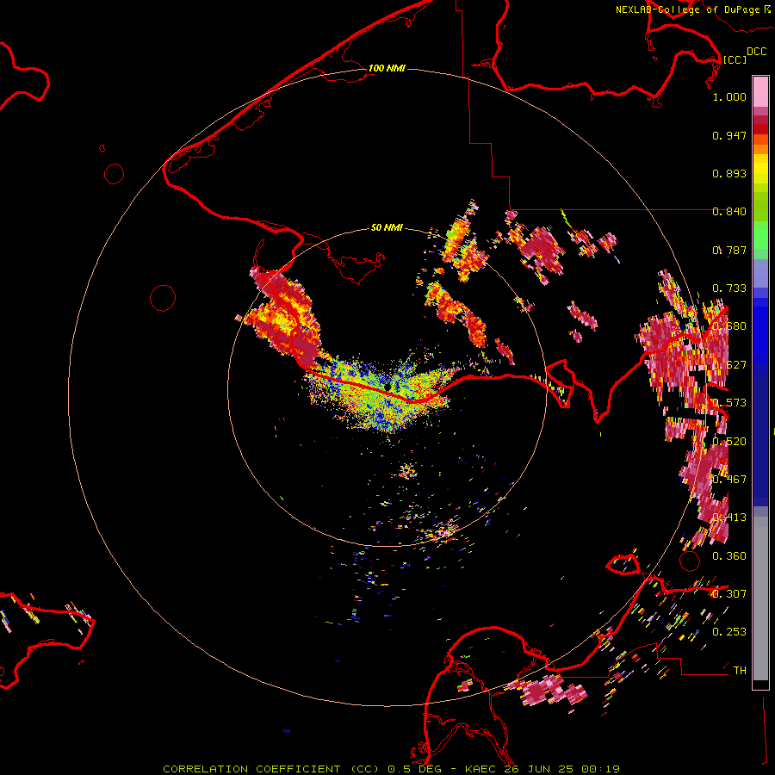This screenshot has width=775, height=775.
Task: Select the 1.000 scale value
Action: point(729,96)
